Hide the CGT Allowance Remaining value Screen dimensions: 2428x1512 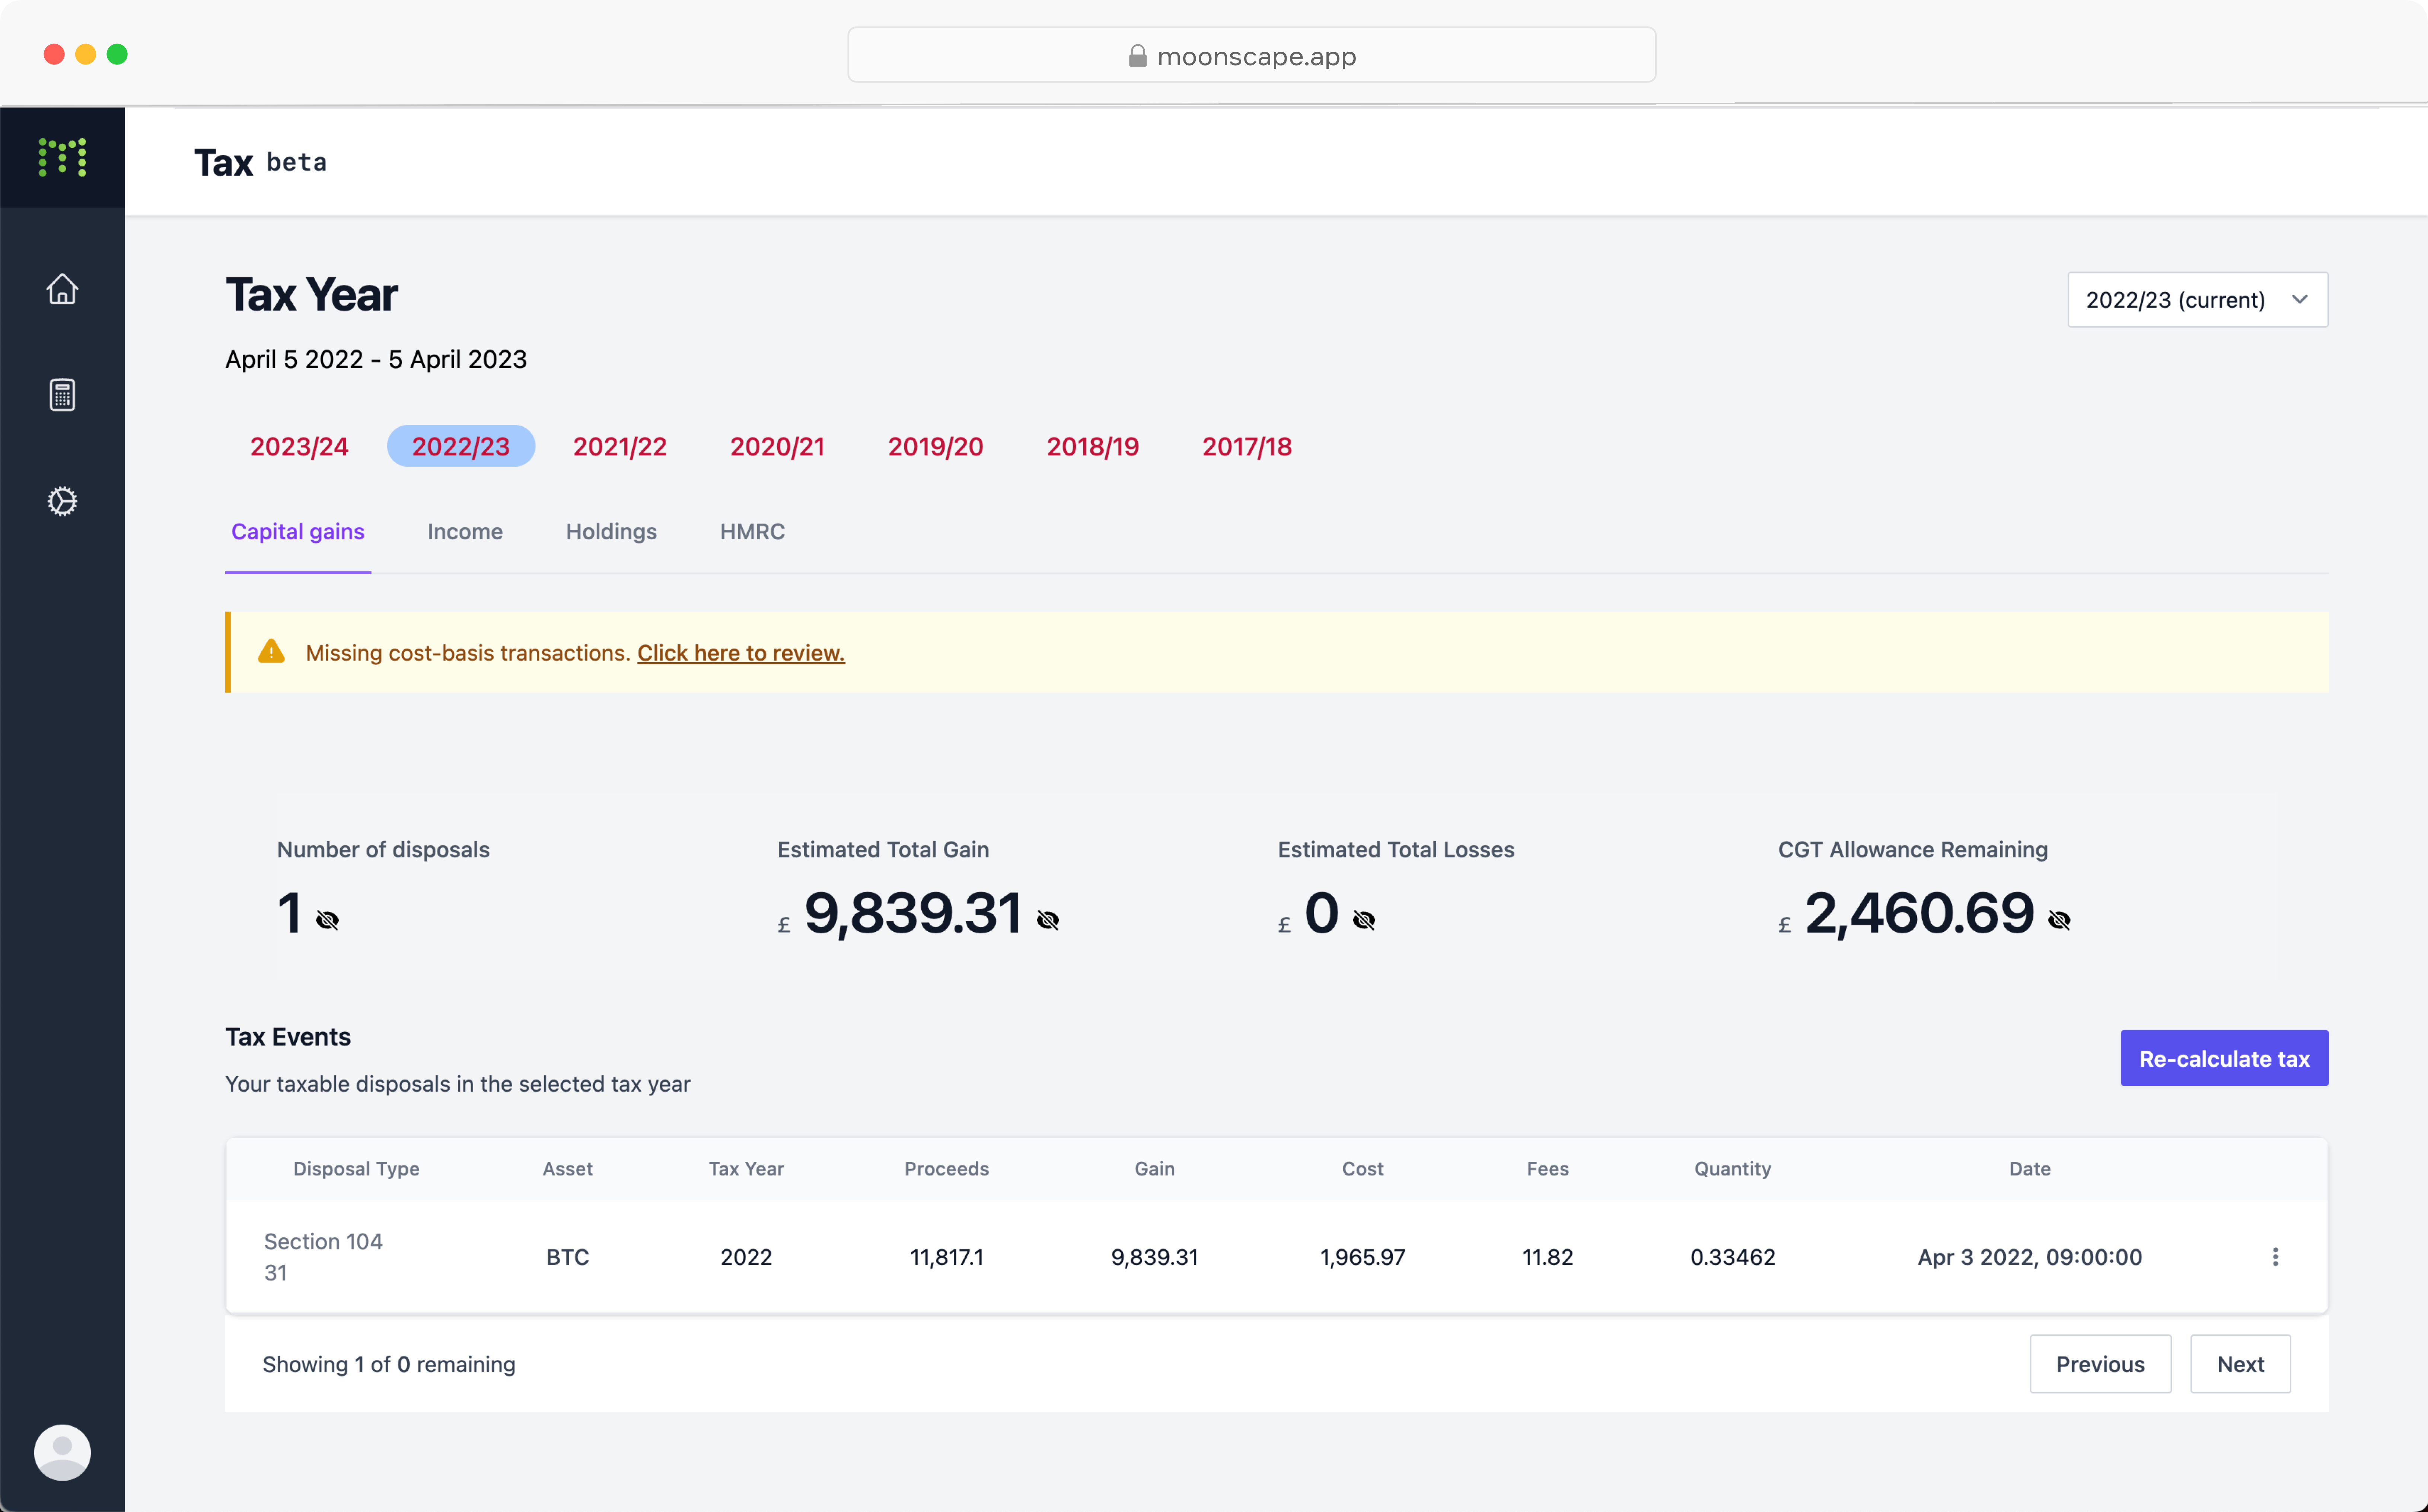(x=2059, y=920)
